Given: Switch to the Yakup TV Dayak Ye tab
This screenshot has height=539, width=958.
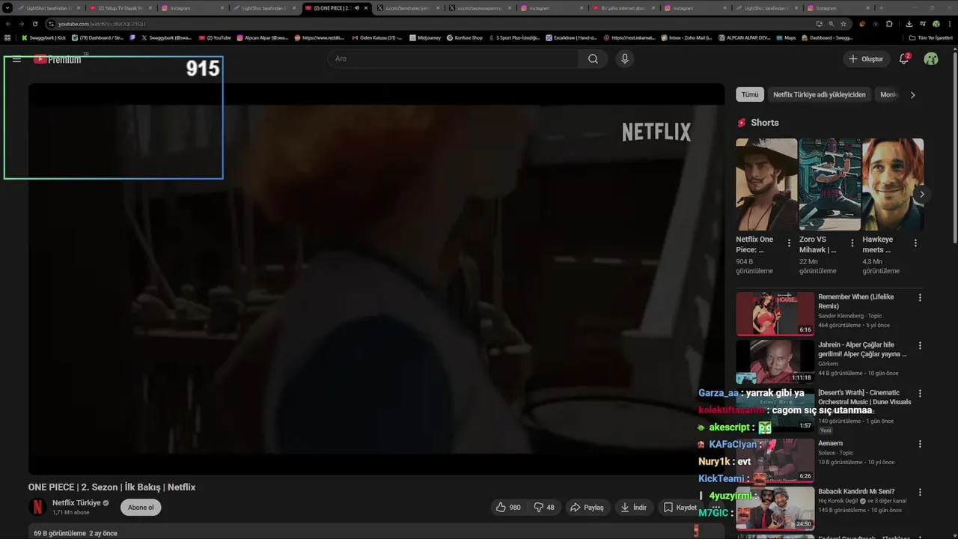Looking at the screenshot, I should pyautogui.click(x=120, y=7).
